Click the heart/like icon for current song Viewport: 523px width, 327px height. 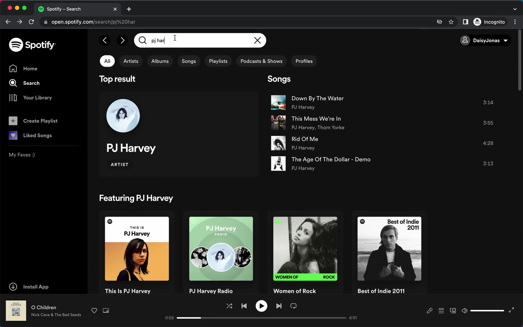pos(94,310)
